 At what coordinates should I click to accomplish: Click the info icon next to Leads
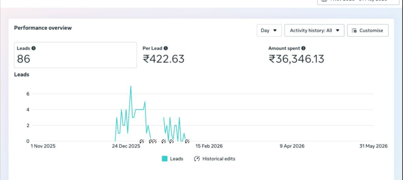tap(34, 48)
